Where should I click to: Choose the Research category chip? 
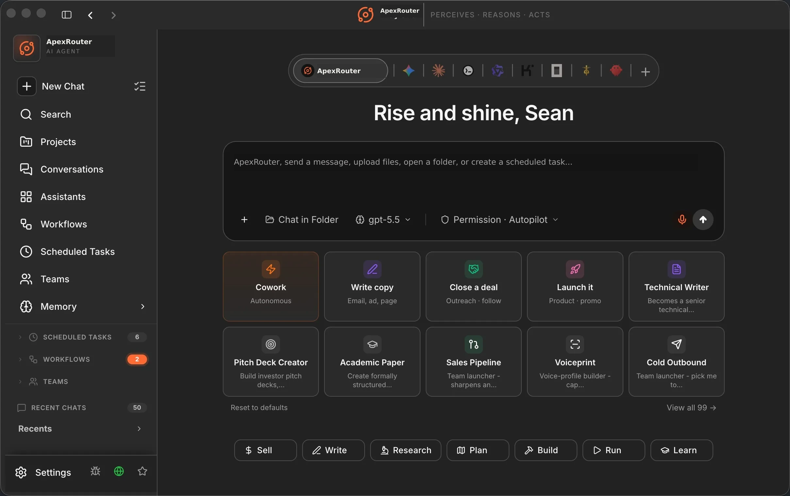click(405, 450)
